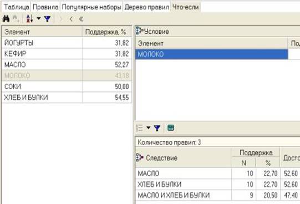The width and height of the screenshot is (300, 204).
Task: Open the Дерево правил tab
Action: click(x=146, y=7)
